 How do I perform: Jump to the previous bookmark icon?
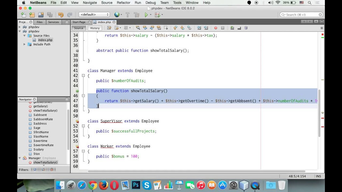(176, 28)
